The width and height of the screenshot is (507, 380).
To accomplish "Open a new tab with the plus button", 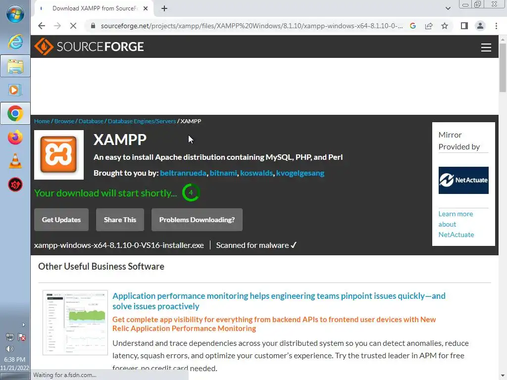I will 164,8.
